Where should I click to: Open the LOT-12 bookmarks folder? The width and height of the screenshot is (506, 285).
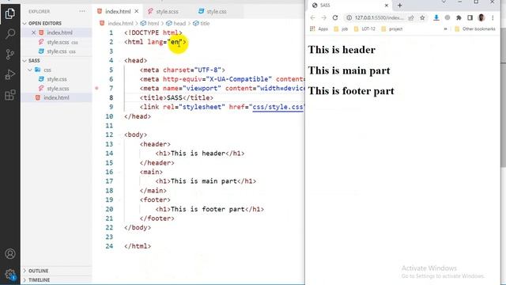tap(364, 28)
